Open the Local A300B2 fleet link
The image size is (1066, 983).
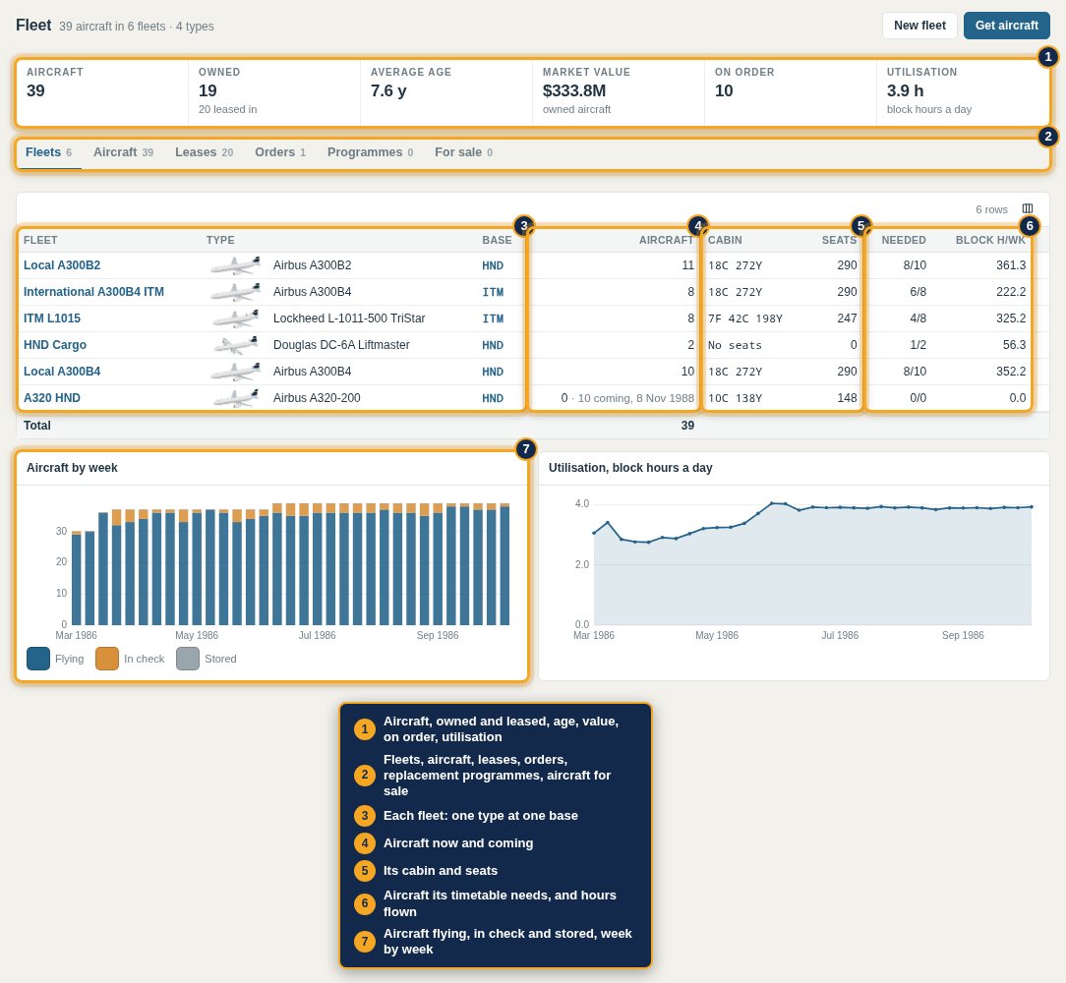pos(62,265)
